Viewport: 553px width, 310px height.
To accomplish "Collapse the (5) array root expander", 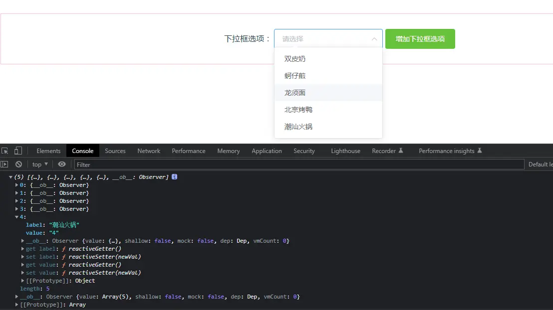I will coord(10,177).
